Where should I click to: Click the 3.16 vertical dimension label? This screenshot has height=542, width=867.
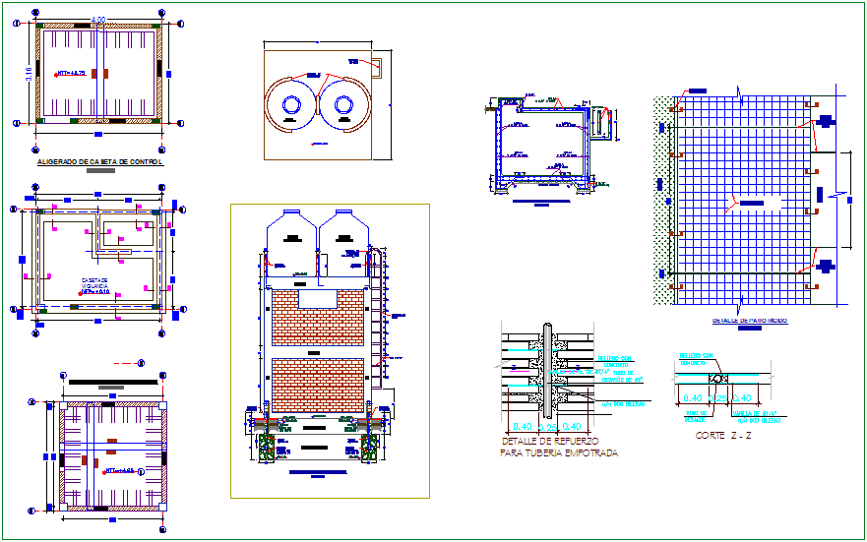(29, 74)
